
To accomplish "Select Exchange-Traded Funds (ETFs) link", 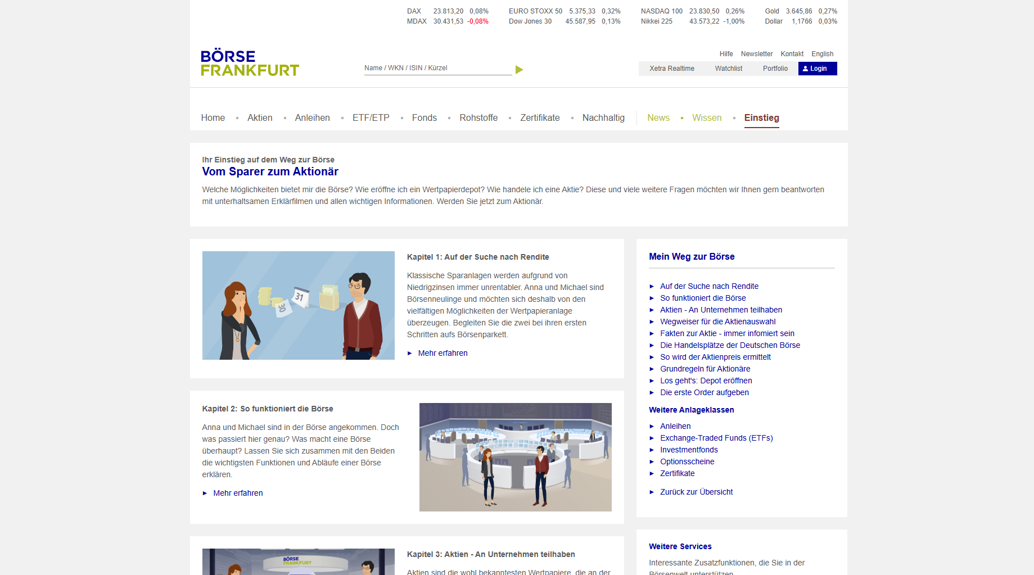I will [x=716, y=438].
